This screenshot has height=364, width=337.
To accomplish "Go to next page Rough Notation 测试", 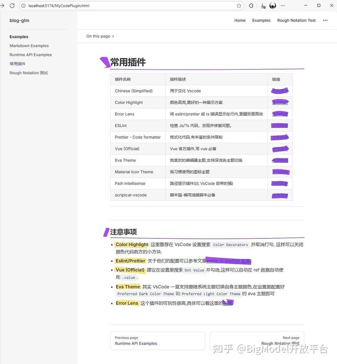I will (257, 341).
